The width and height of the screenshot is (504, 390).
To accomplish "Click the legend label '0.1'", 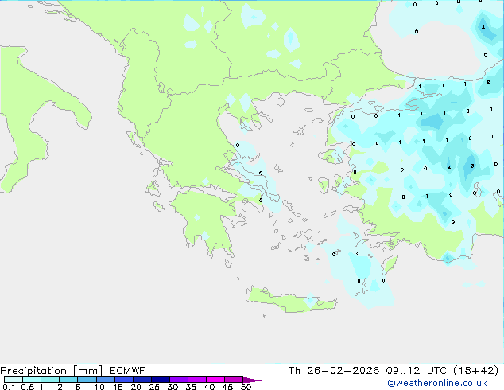I will 9,387.
